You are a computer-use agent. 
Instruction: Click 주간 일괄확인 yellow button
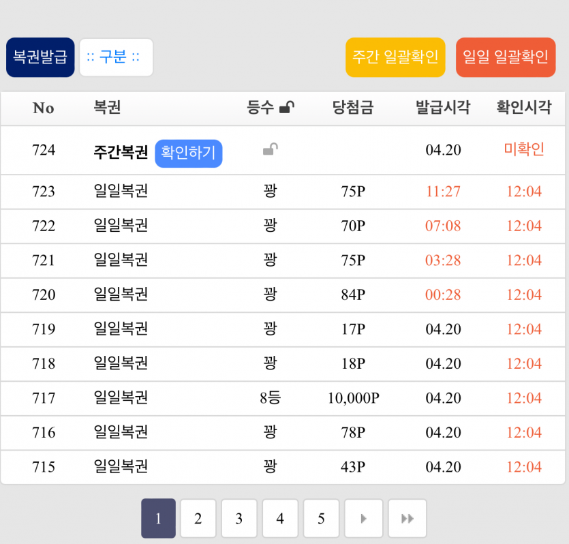point(395,57)
